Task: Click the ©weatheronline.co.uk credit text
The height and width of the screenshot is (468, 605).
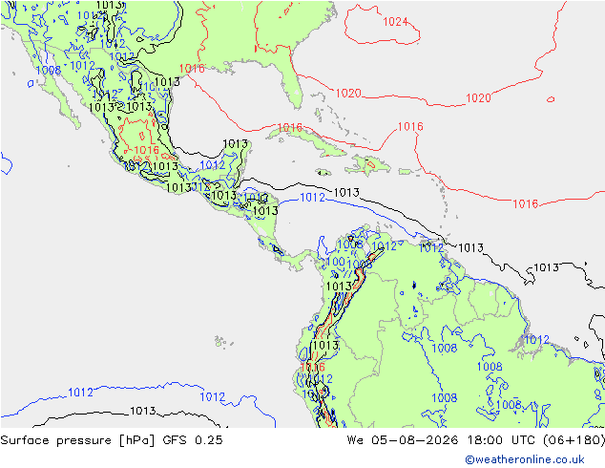Action: coord(525,459)
